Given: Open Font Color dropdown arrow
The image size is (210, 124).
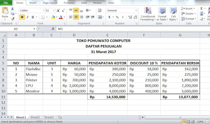Looking at the screenshot, I should point(65,17).
